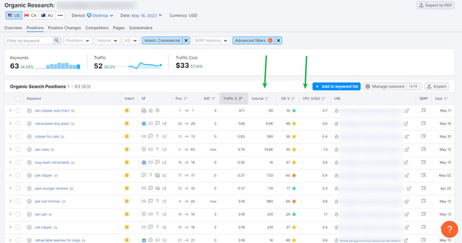Check the box for 'pet clipper'
The image size is (462, 243).
click(x=18, y=175)
